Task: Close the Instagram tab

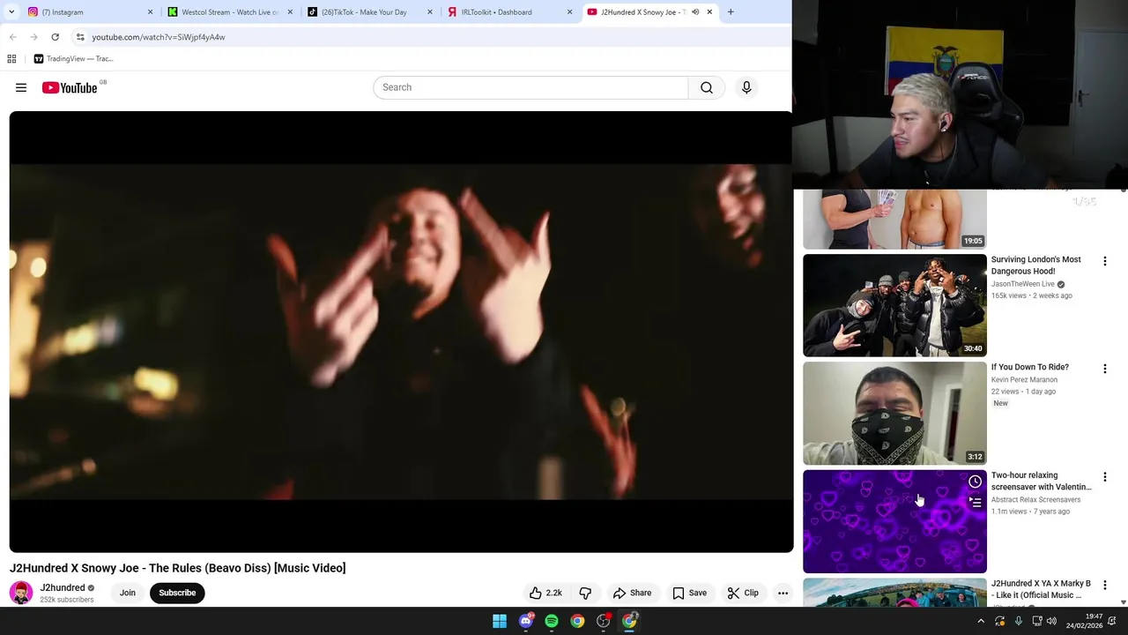Action: [x=150, y=12]
